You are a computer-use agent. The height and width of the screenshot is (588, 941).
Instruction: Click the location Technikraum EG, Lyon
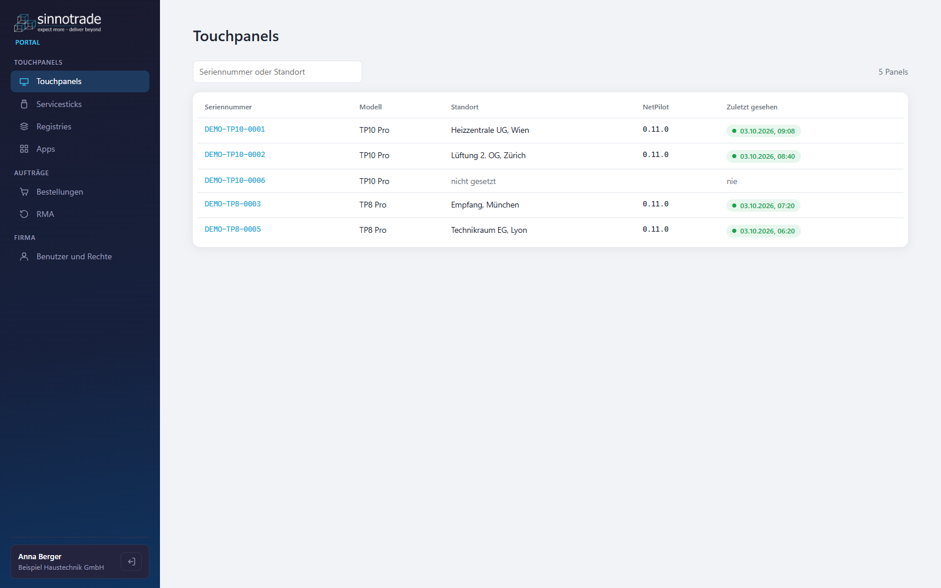tap(489, 230)
